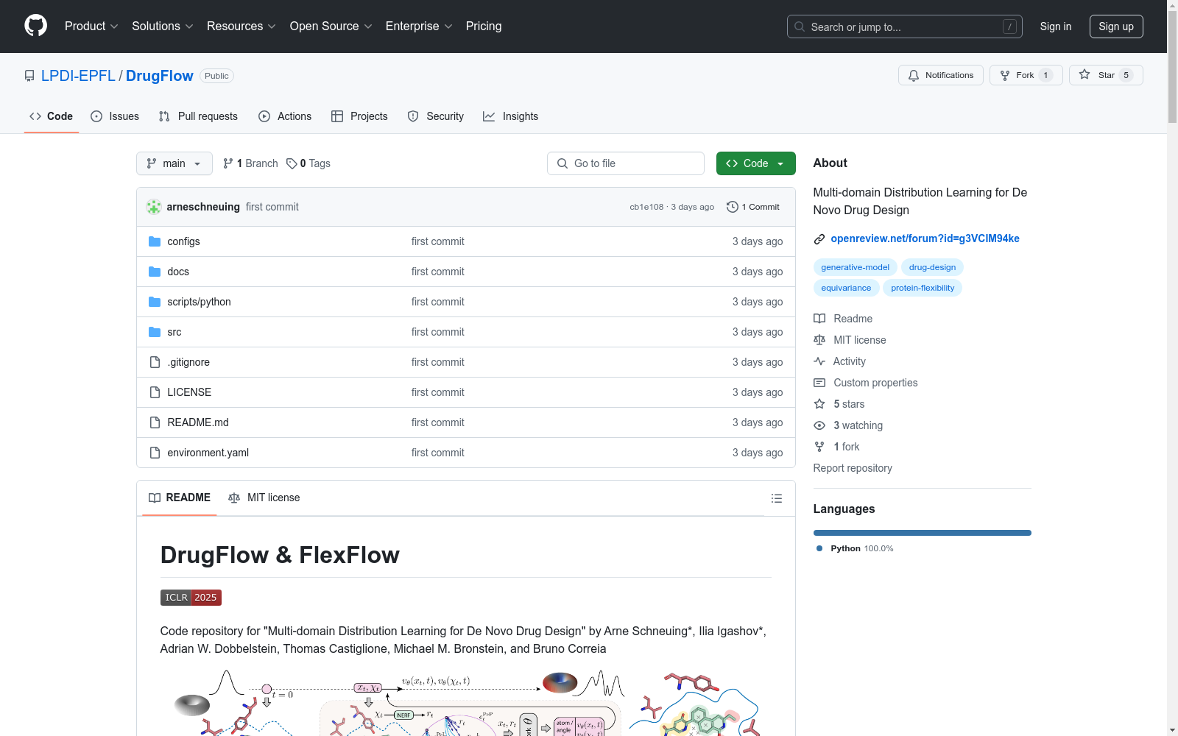
Task: Click the Sign in link
Action: tap(1056, 26)
